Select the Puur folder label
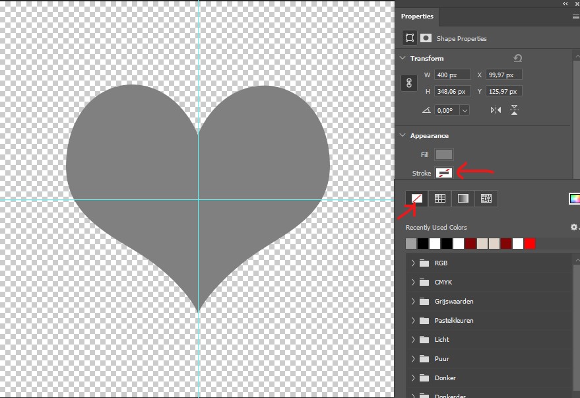Viewport: 580px width, 398px height. 441,359
